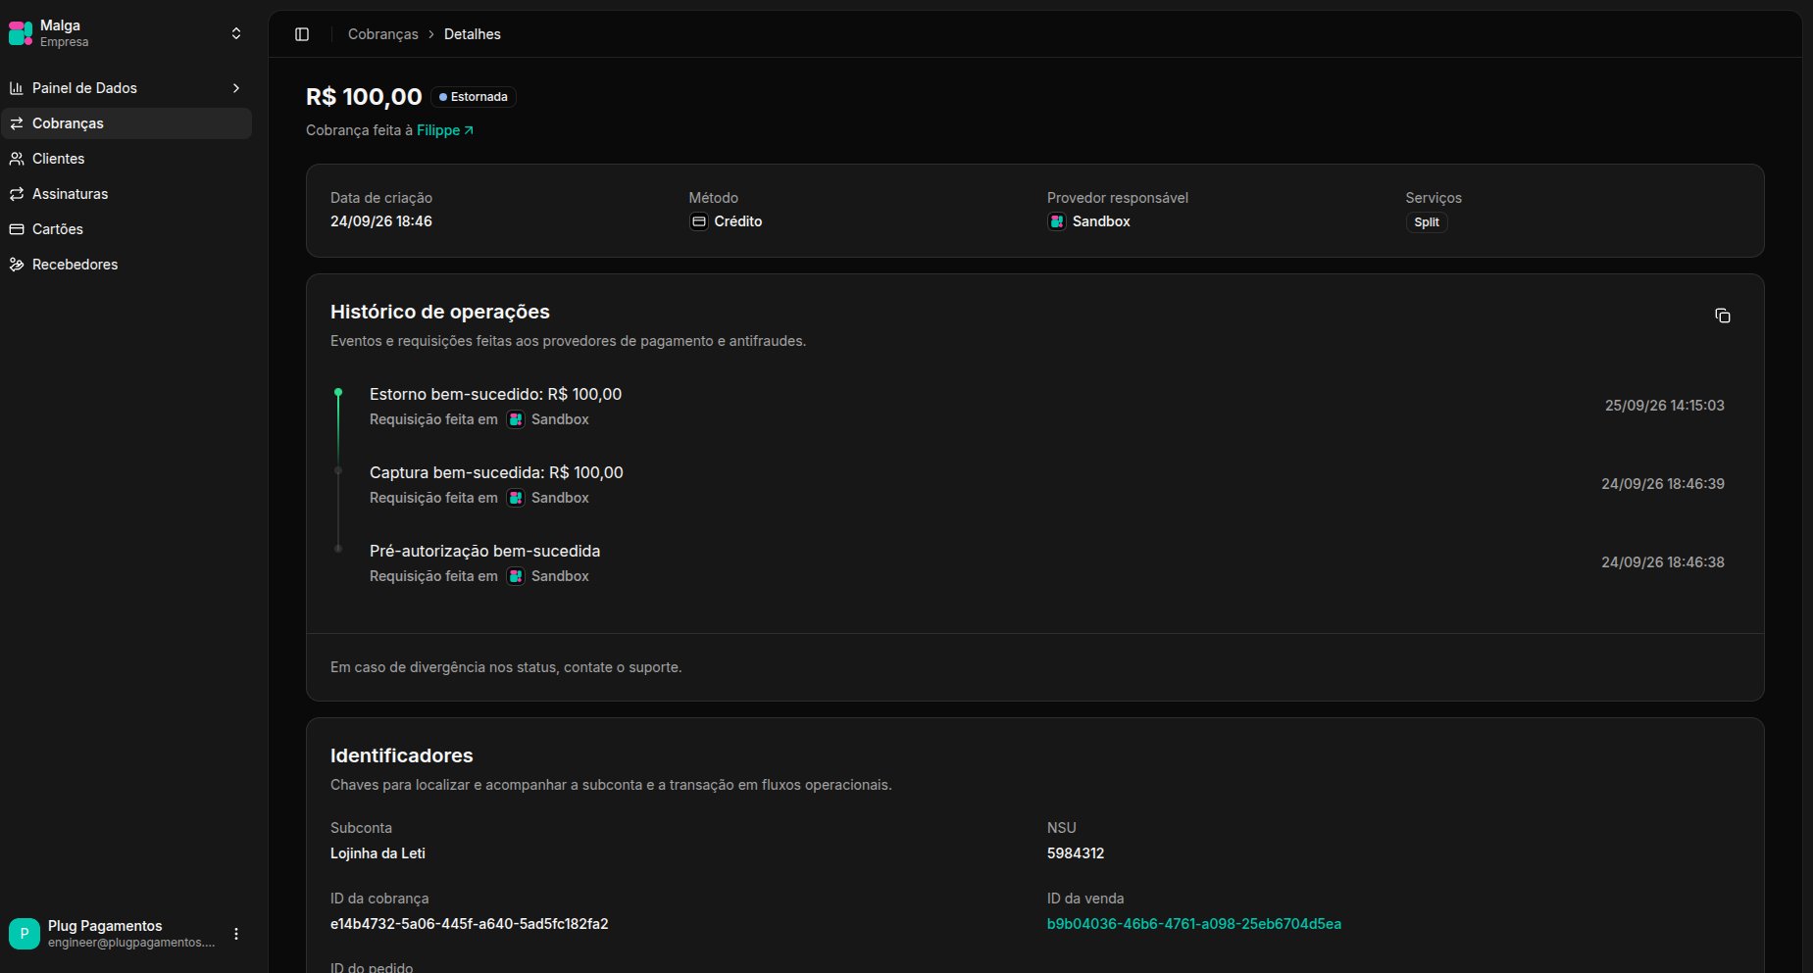Select Cobranças in the sidebar

pos(126,123)
